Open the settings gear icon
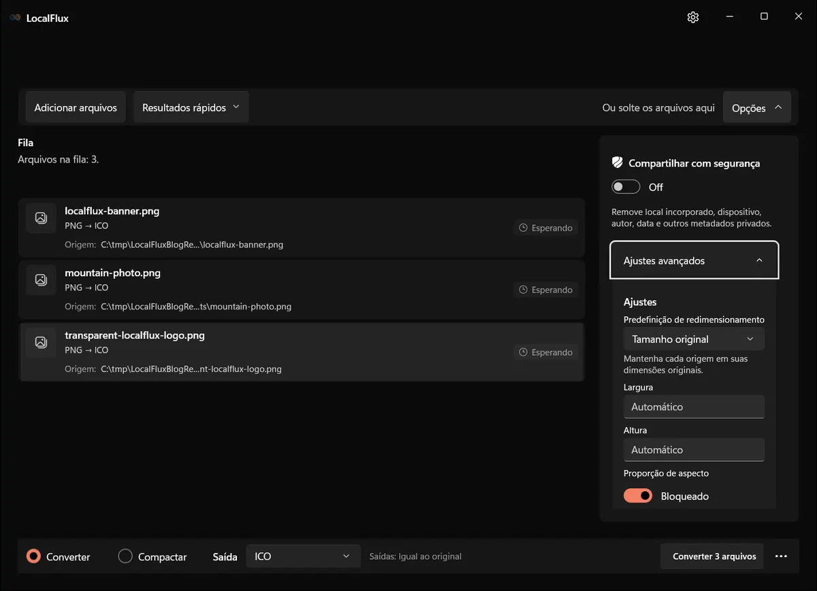817x591 pixels. (693, 17)
